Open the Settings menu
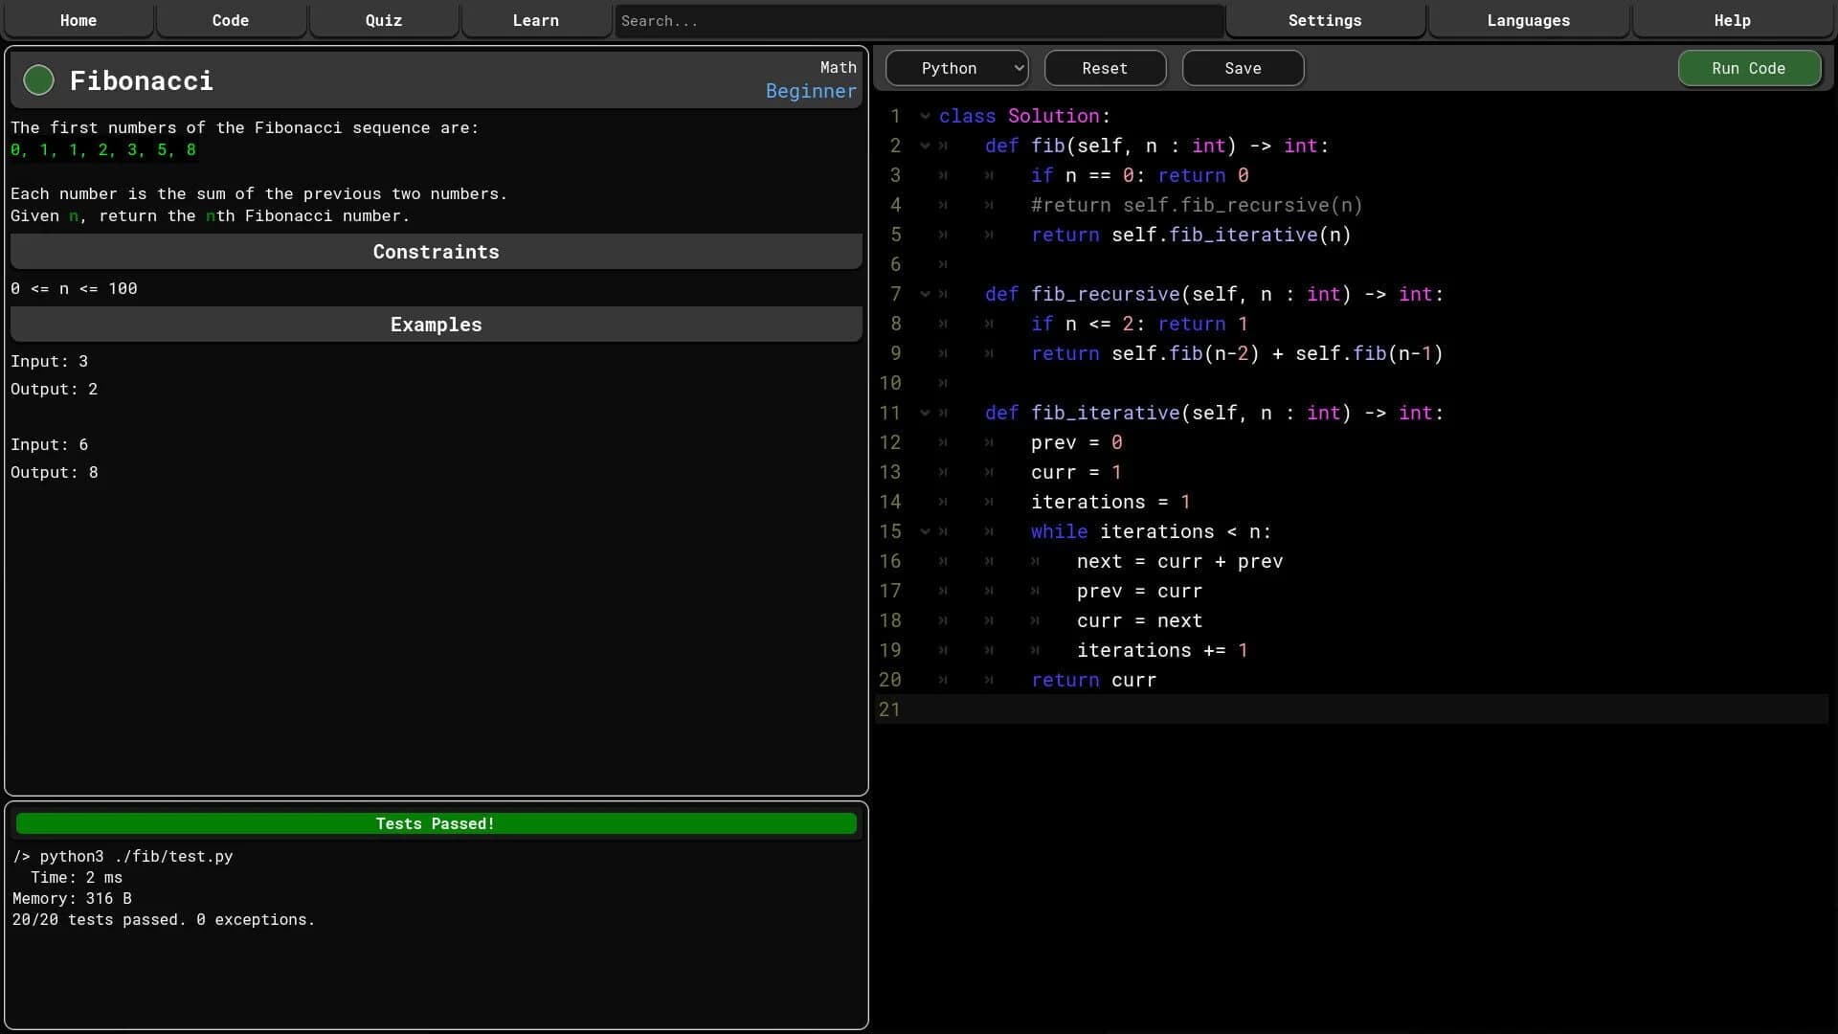1838x1034 pixels. (x=1325, y=20)
